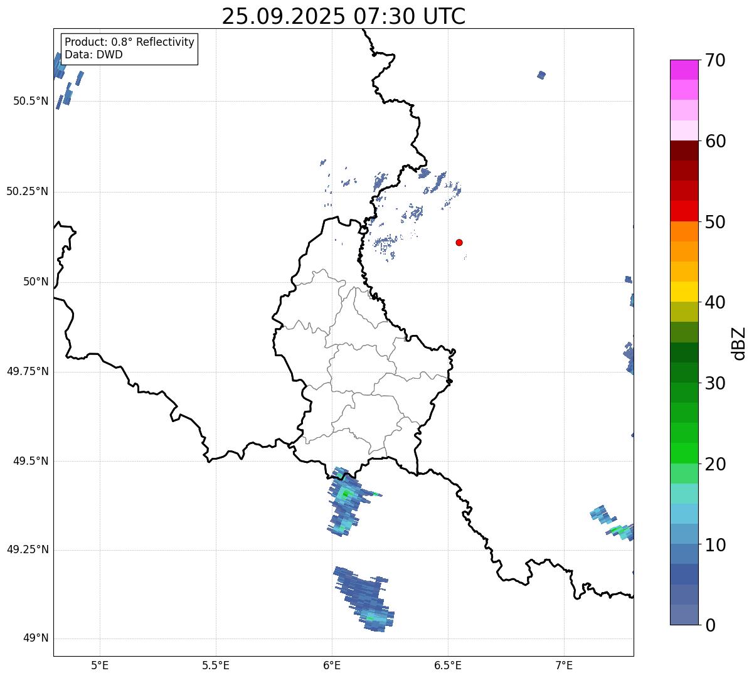Click the "5°E" longitude label
Screen dimensions: 754x678
(x=100, y=665)
